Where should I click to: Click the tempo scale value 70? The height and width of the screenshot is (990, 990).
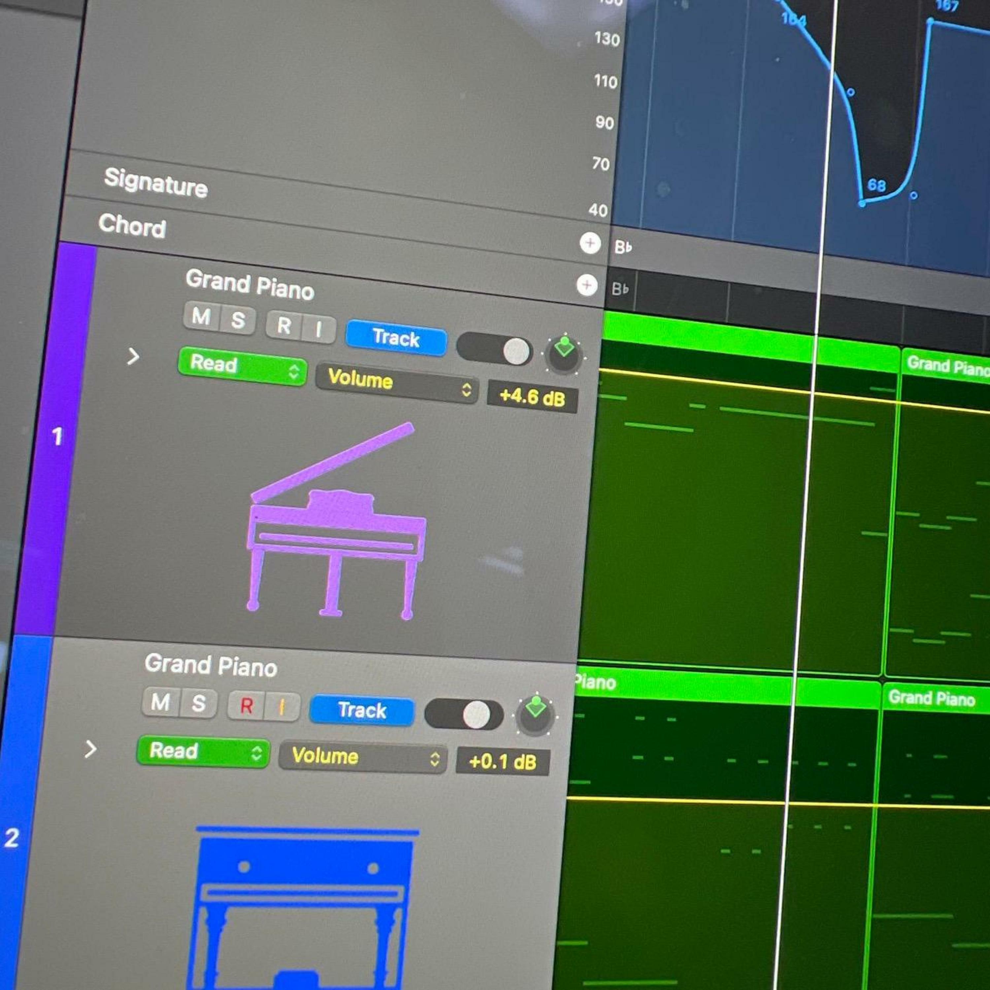point(601,164)
